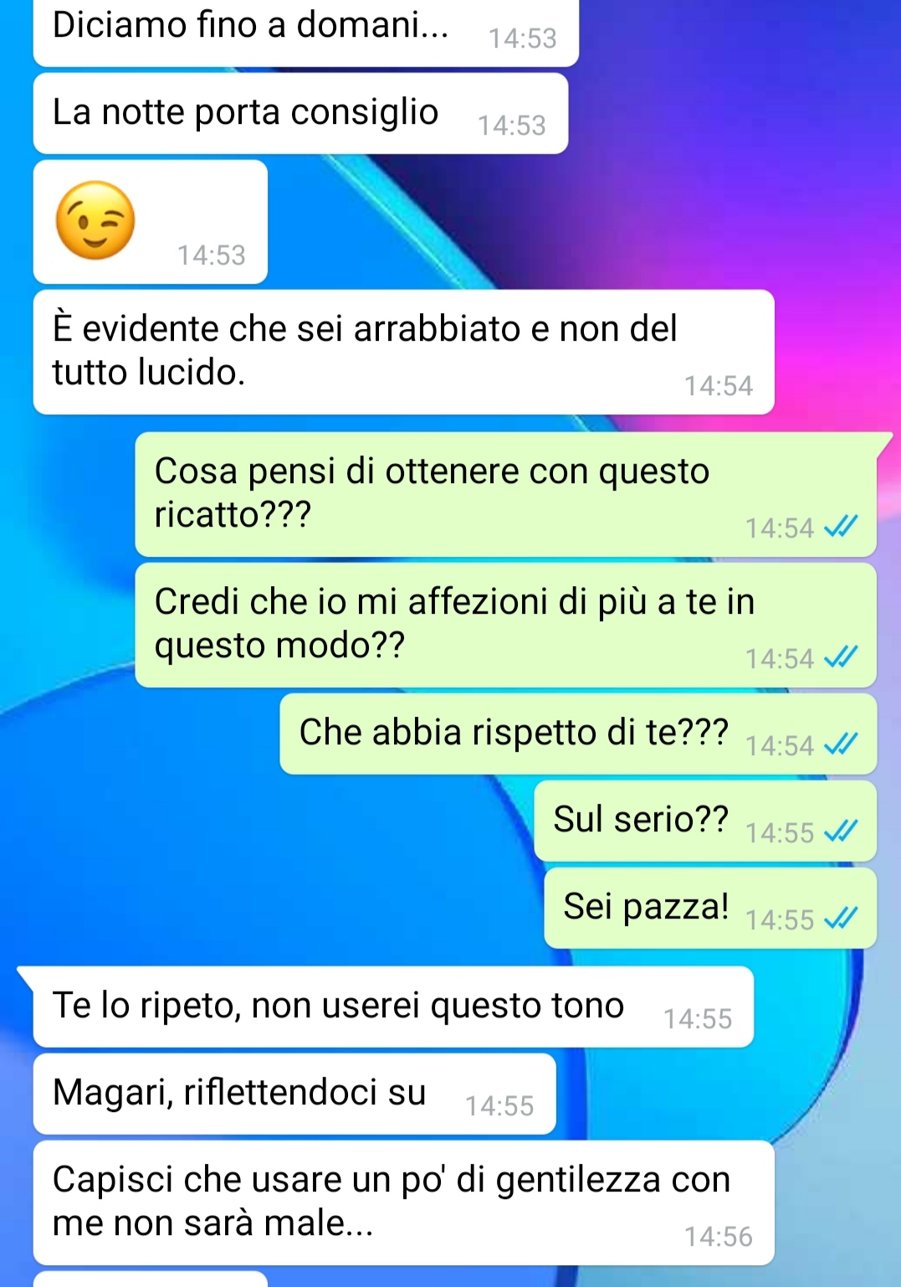Tap message 'Credi che io mi affezioni di più'
This screenshot has width=901, height=1287.
point(505,625)
